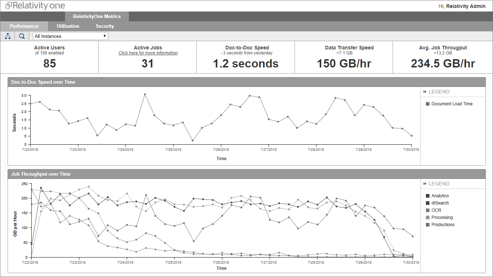Switch to the Security tab

(105, 26)
